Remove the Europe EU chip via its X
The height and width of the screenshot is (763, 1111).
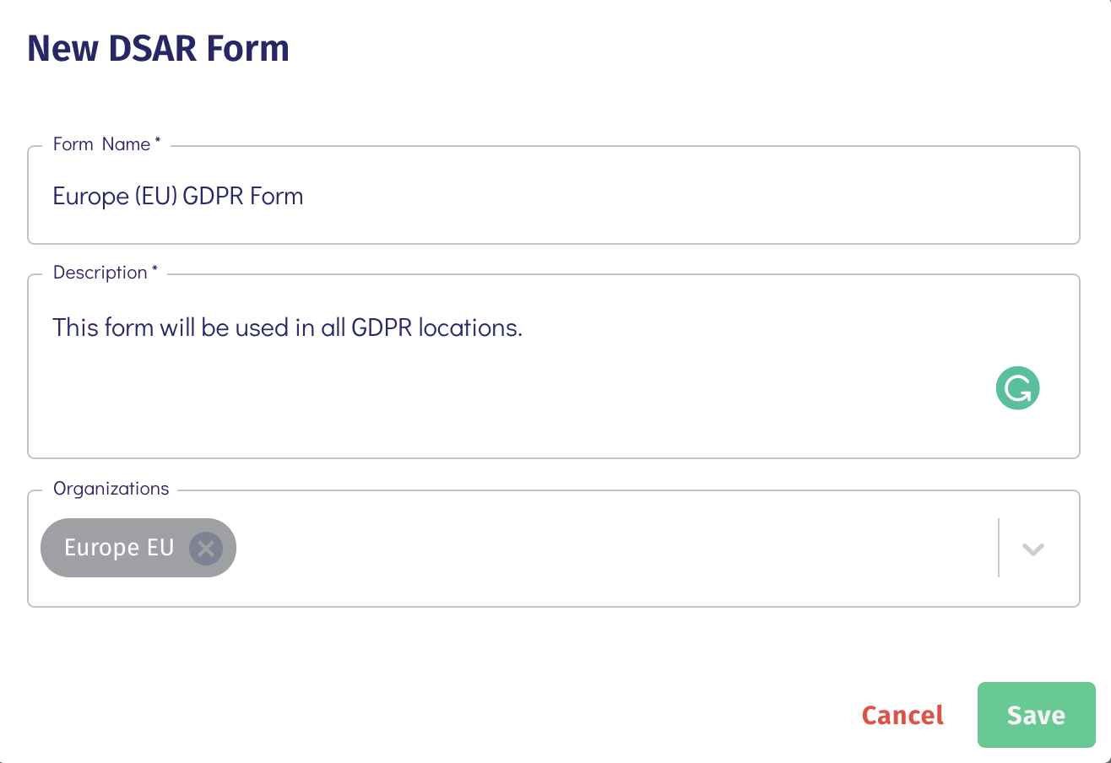tap(205, 549)
